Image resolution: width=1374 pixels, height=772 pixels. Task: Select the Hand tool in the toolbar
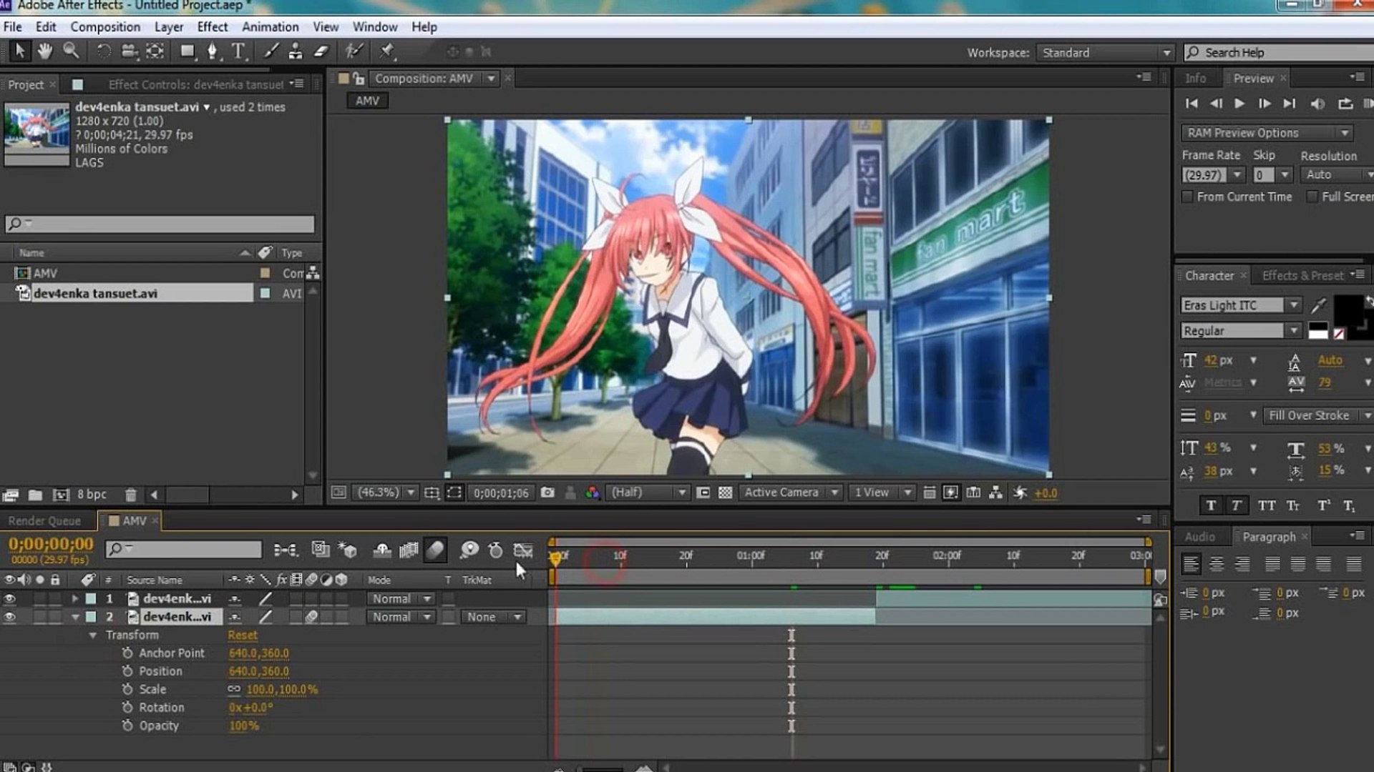(x=44, y=51)
